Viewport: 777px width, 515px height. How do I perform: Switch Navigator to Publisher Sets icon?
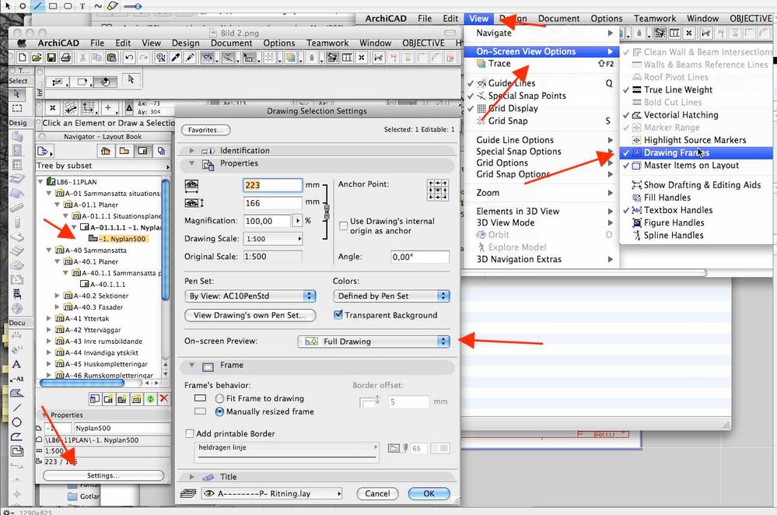161,151
